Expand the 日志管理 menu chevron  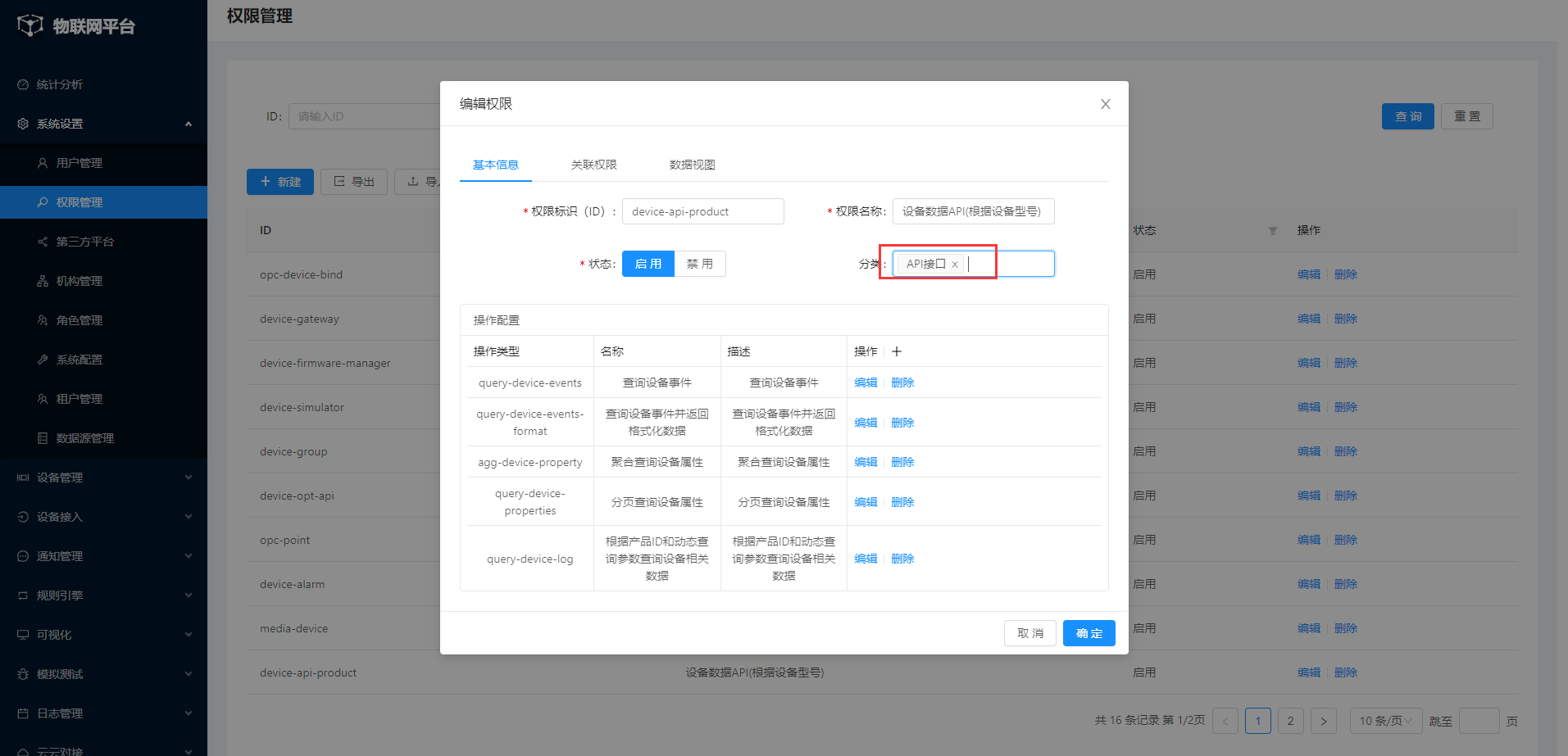pos(189,713)
